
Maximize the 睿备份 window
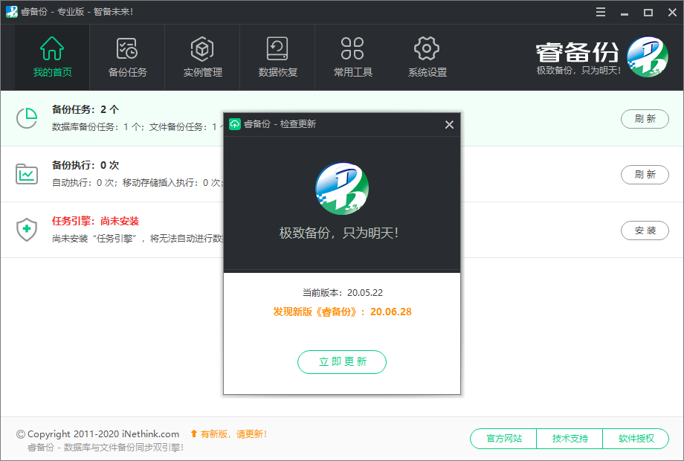click(648, 12)
